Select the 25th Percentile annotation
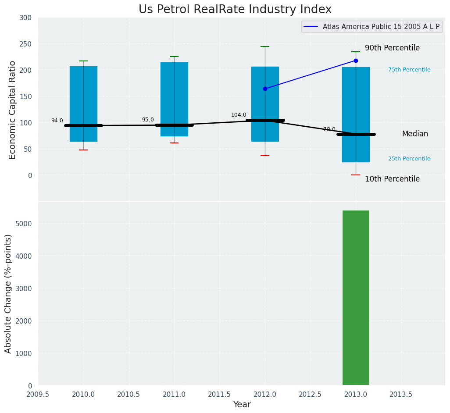The height and width of the screenshot is (413, 450). tap(409, 159)
